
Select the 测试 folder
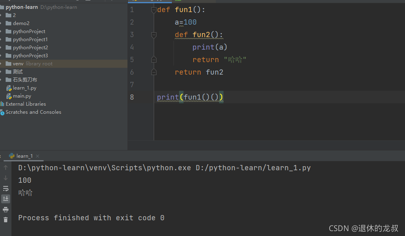click(18, 72)
